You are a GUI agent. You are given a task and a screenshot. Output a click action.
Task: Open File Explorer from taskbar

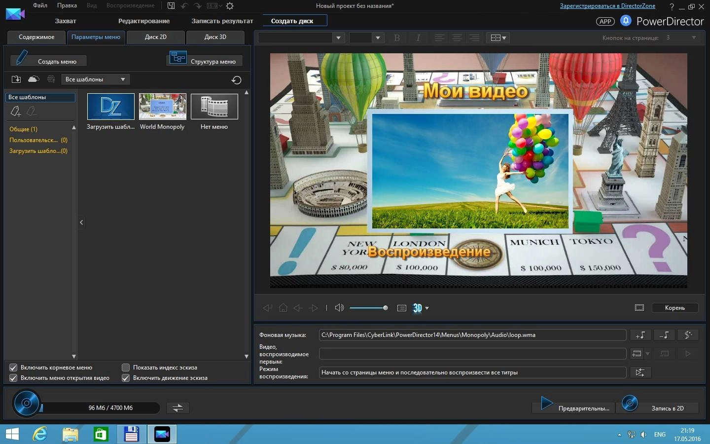pyautogui.click(x=71, y=434)
